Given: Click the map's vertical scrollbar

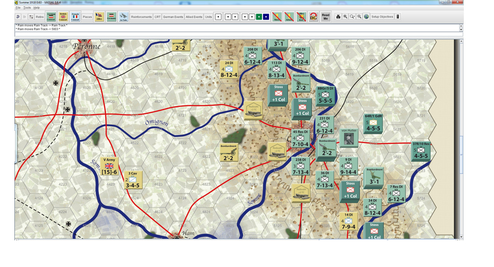Looking at the screenshot, I should [461, 139].
